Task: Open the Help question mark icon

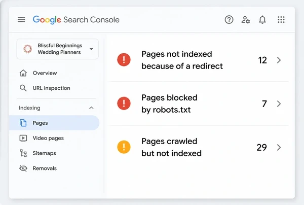Action: 229,20
